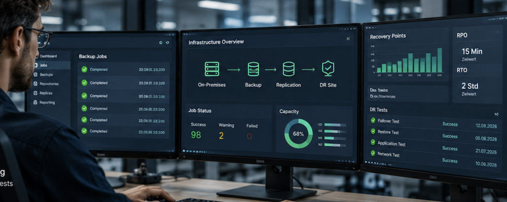The width and height of the screenshot is (507, 202).
Task: Click the date 12.09.2026
Action: 486,126
